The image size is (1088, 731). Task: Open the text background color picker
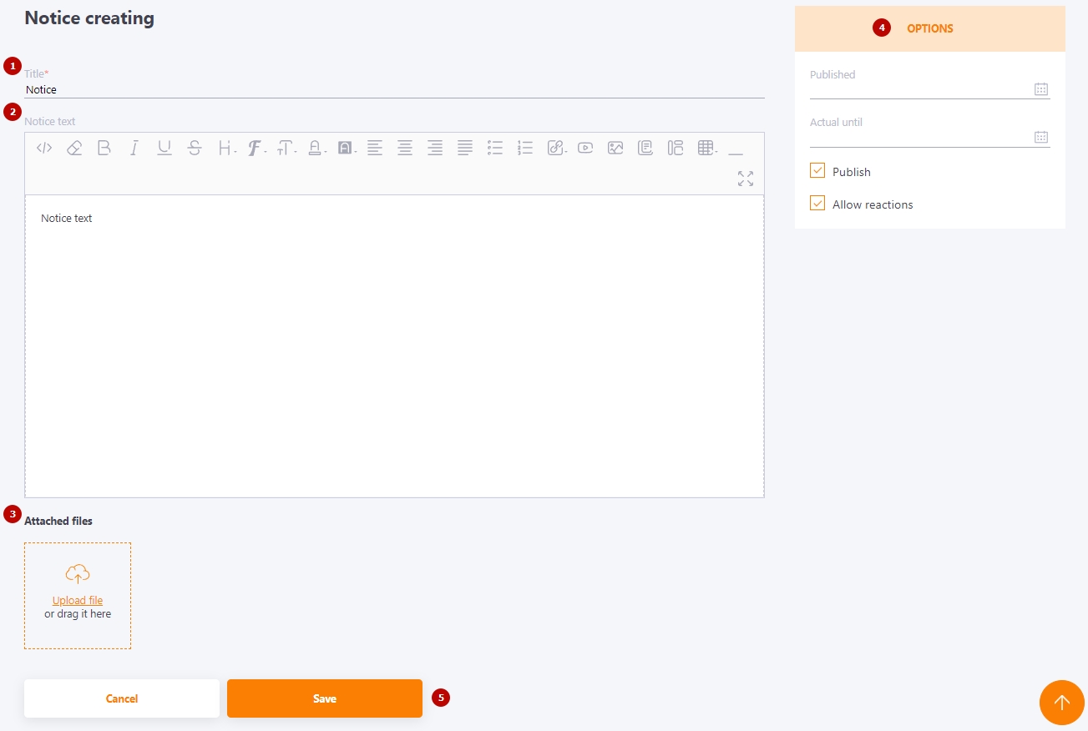point(347,148)
